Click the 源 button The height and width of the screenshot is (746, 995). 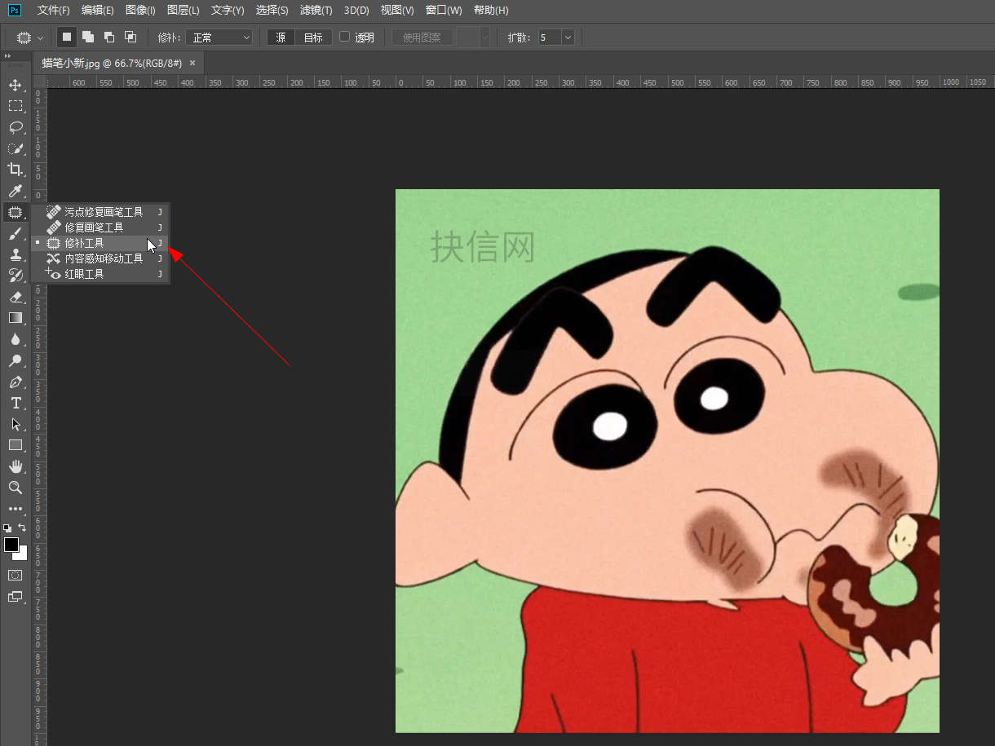[x=281, y=38]
